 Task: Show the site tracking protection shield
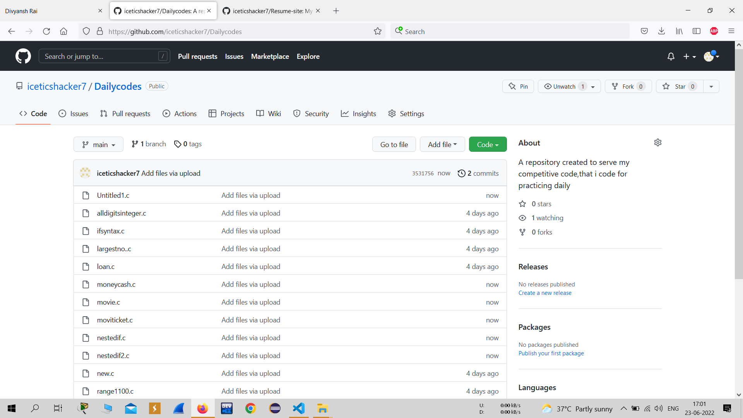86,31
